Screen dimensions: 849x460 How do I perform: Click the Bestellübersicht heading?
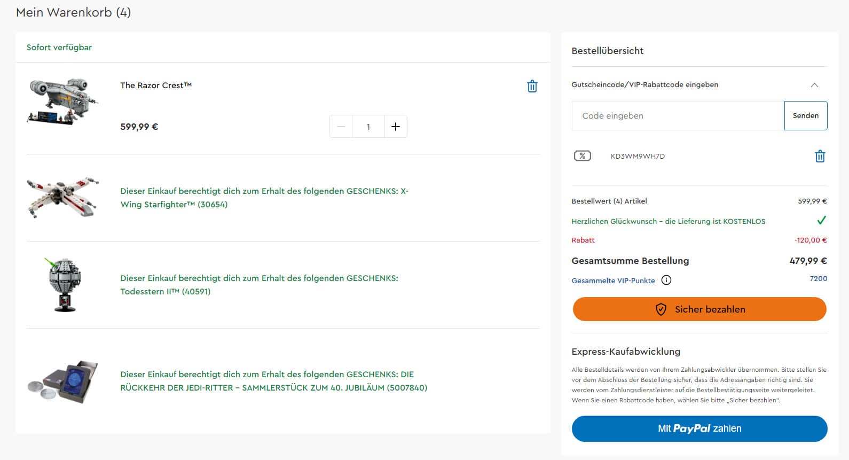pyautogui.click(x=607, y=51)
